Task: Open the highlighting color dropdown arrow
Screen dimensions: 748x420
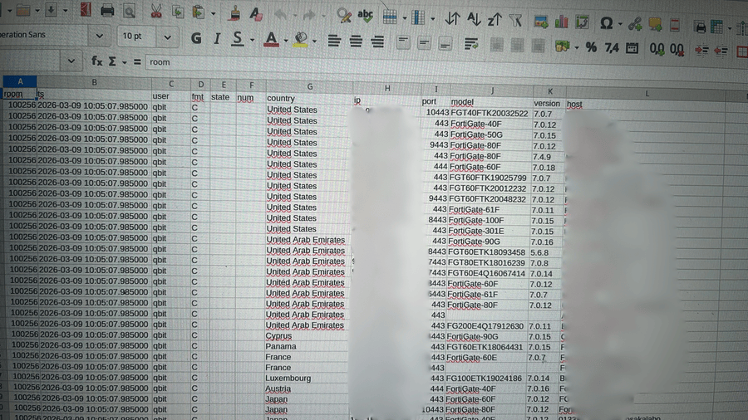Action: pyautogui.click(x=314, y=41)
